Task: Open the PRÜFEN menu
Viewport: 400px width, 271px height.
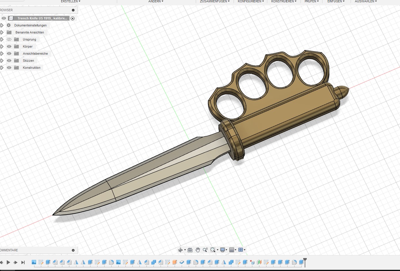Action: point(312,1)
